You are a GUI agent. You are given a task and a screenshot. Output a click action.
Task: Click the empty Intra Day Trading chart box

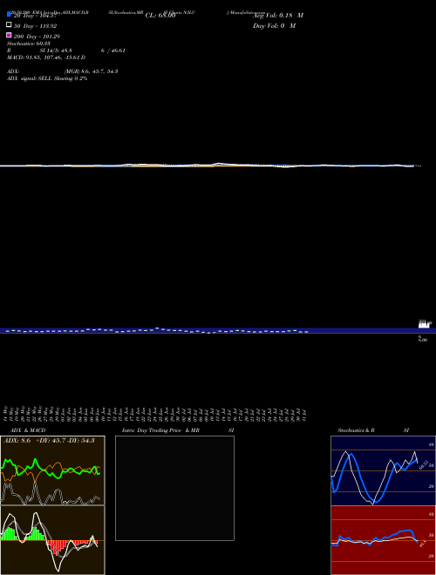coord(174,488)
